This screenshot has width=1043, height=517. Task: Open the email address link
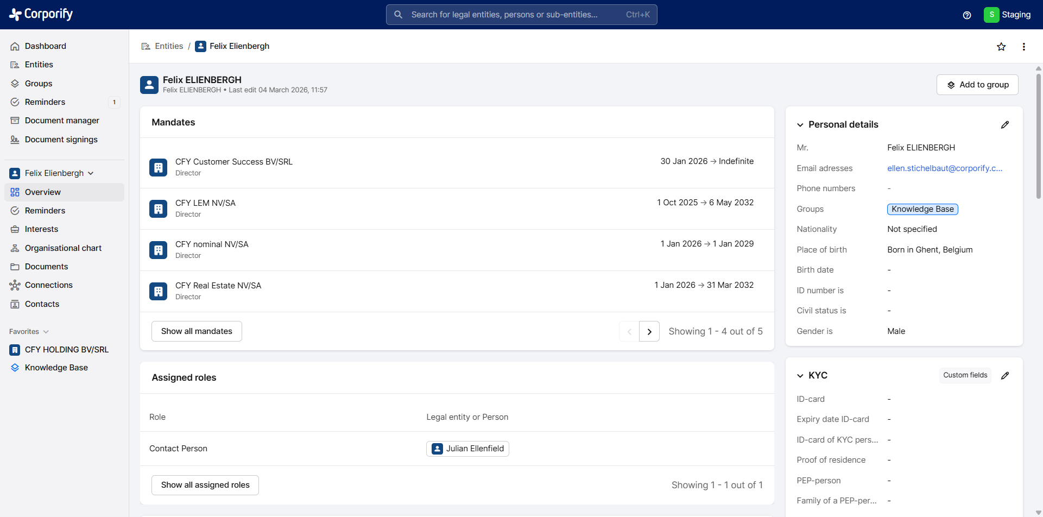tap(945, 168)
